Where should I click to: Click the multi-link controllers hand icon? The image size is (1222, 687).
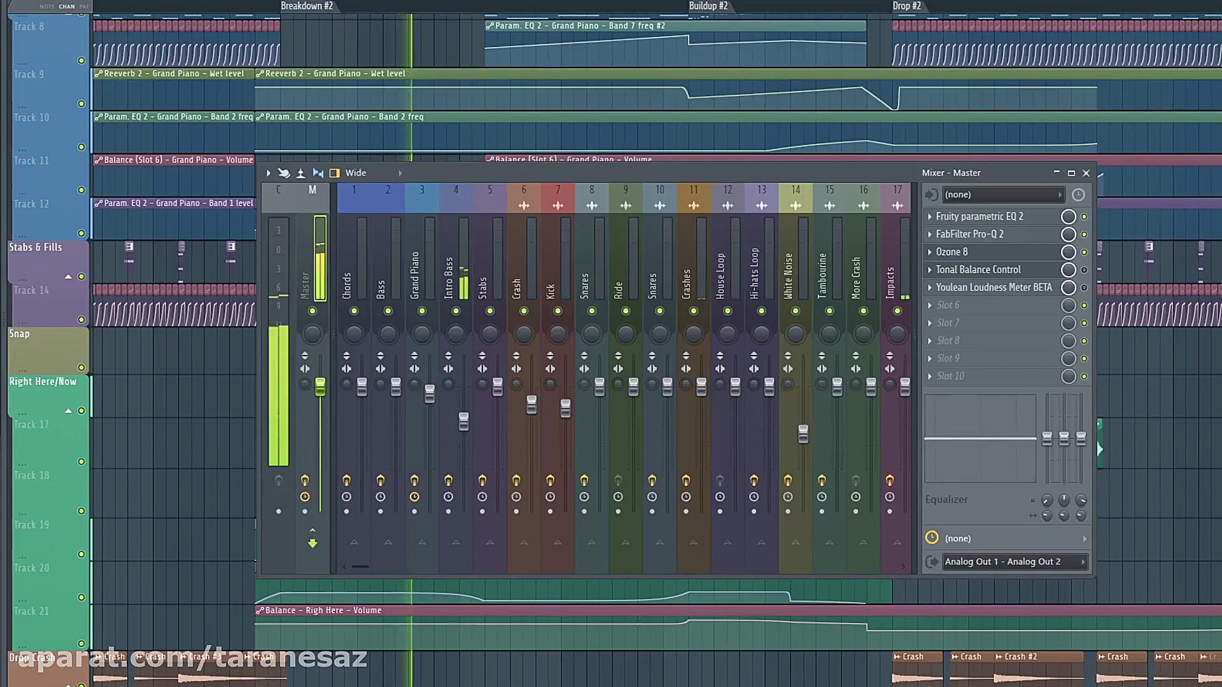click(x=284, y=172)
